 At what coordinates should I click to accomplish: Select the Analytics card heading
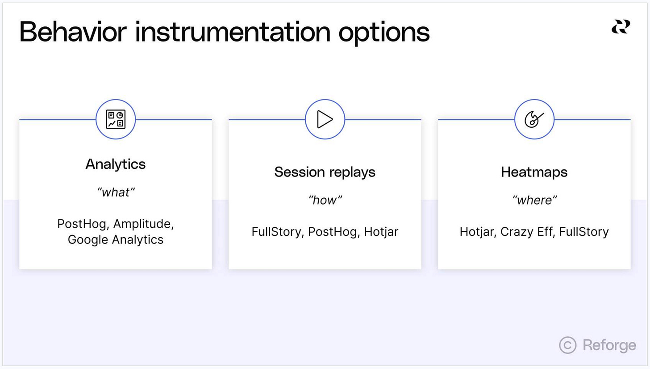[x=116, y=164]
